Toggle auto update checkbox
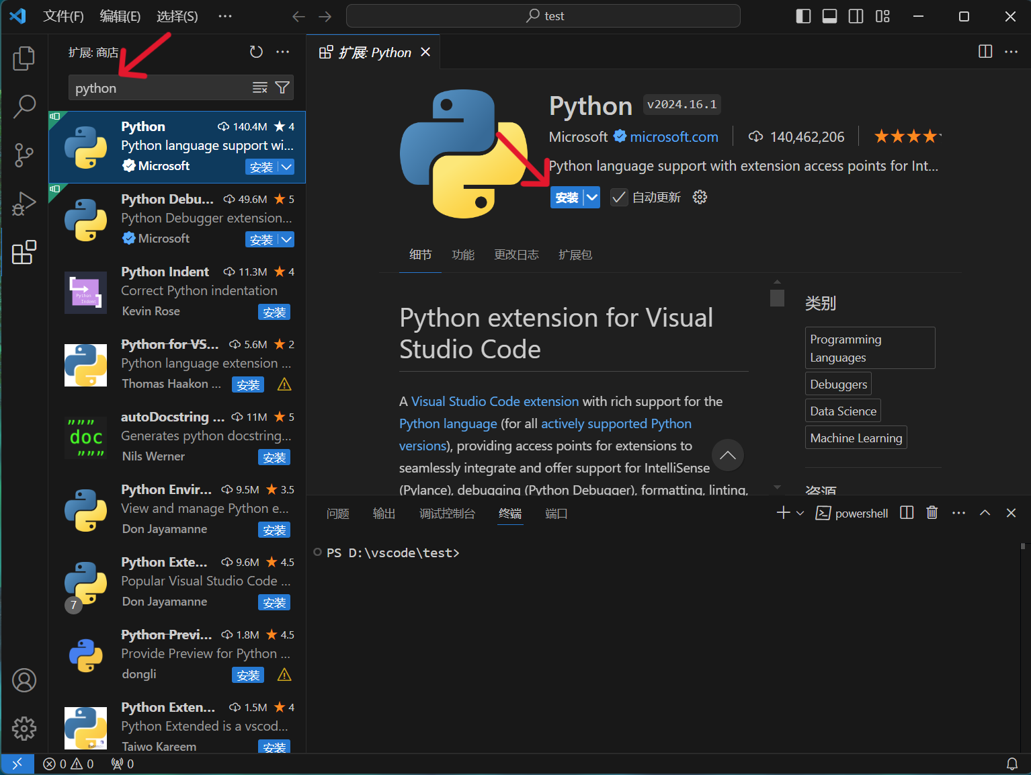Screen dimensions: 1031x775 [x=619, y=197]
